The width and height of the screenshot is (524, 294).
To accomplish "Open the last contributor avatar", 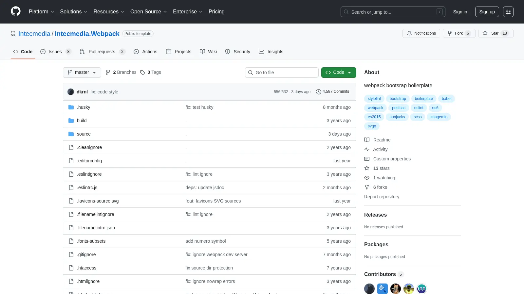I will [x=422, y=289].
